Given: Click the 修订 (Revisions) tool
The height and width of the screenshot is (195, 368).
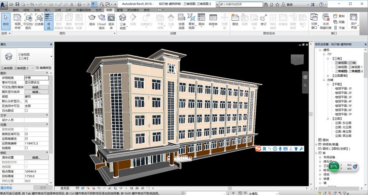Looking at the screenshot, I should [x=264, y=20].
